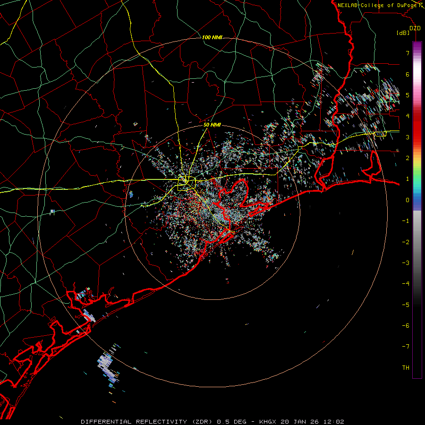Click the -7 value on the color scale
Image resolution: width=425 pixels, height=425 pixels.
tap(406, 347)
